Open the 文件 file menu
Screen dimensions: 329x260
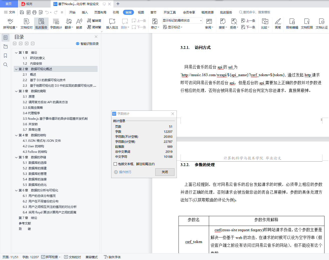coord(10,12)
